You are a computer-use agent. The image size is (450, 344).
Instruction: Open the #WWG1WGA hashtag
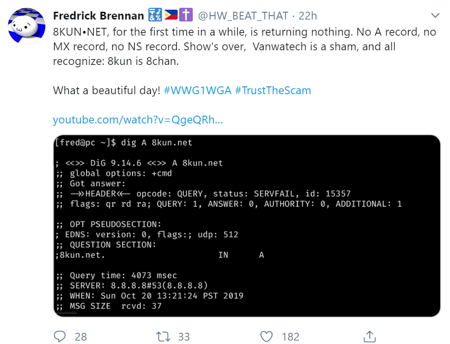point(198,90)
